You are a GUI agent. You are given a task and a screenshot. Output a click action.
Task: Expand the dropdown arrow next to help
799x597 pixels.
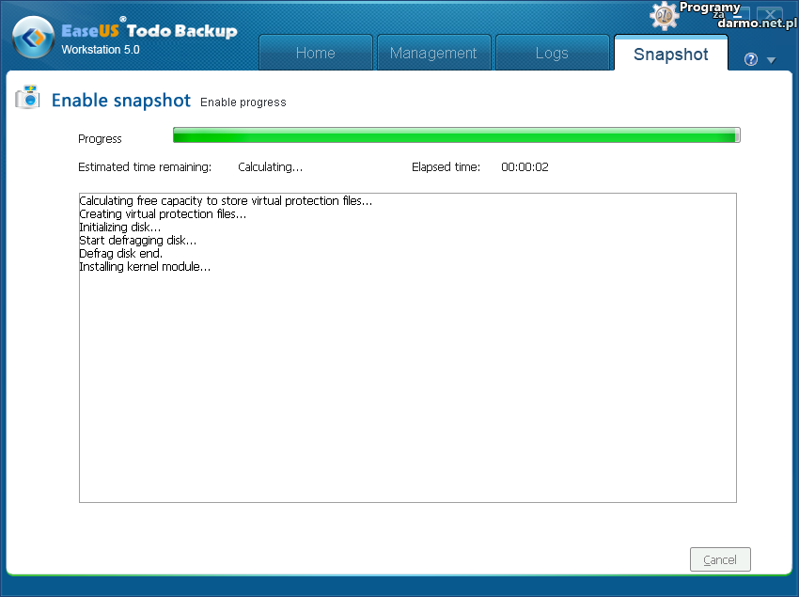coord(771,60)
